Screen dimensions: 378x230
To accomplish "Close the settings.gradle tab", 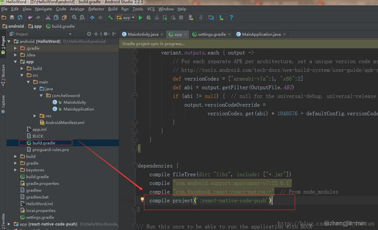I will [x=229, y=34].
